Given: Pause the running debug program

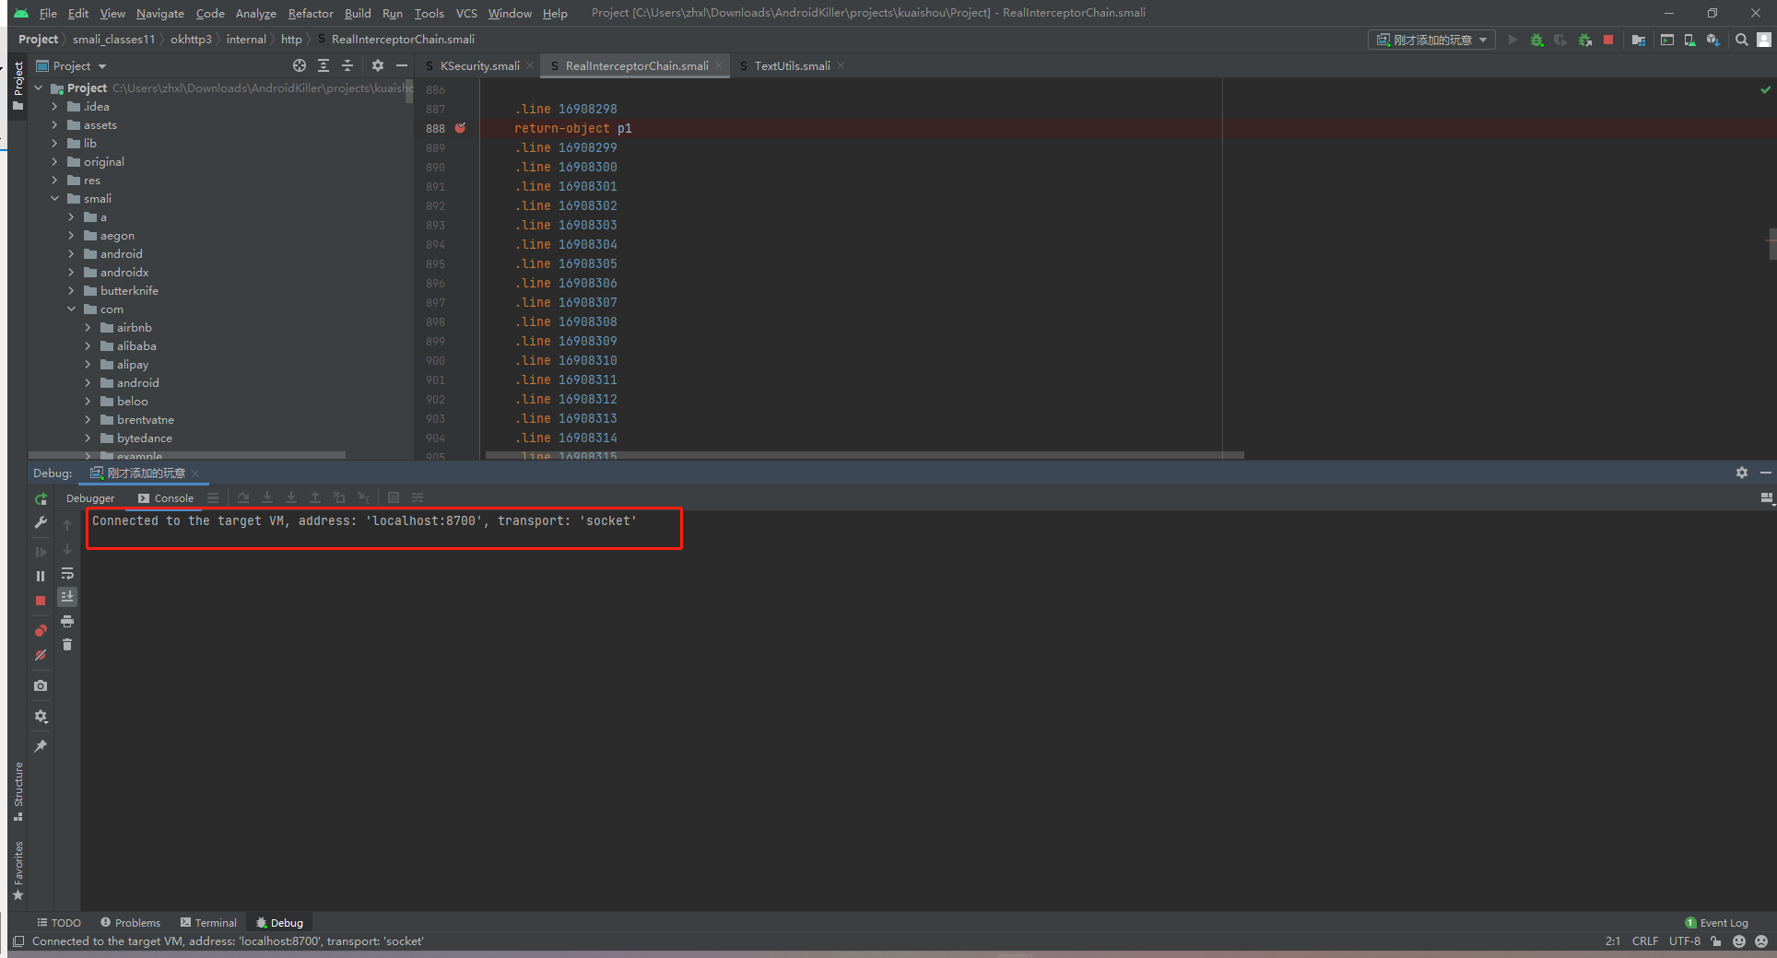Looking at the screenshot, I should (x=41, y=576).
